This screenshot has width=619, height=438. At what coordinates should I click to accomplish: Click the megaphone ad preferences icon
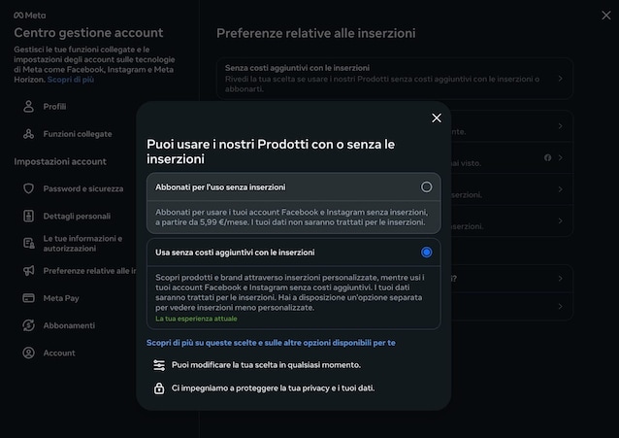pos(28,271)
